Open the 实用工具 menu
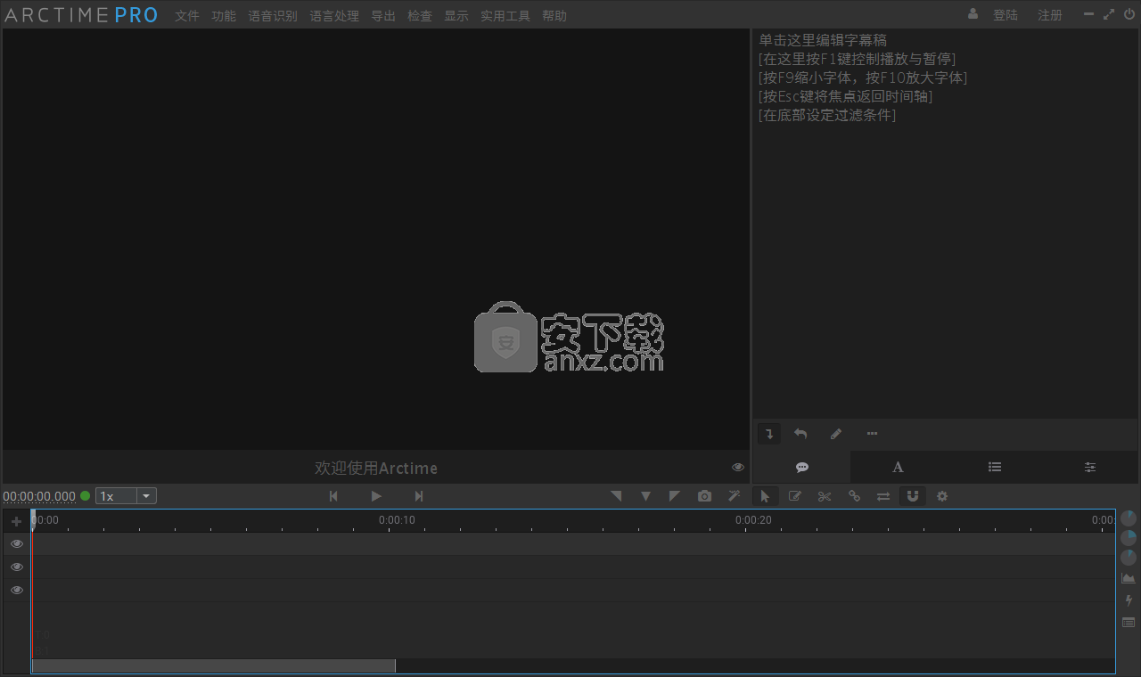The image size is (1141, 677). (x=505, y=16)
